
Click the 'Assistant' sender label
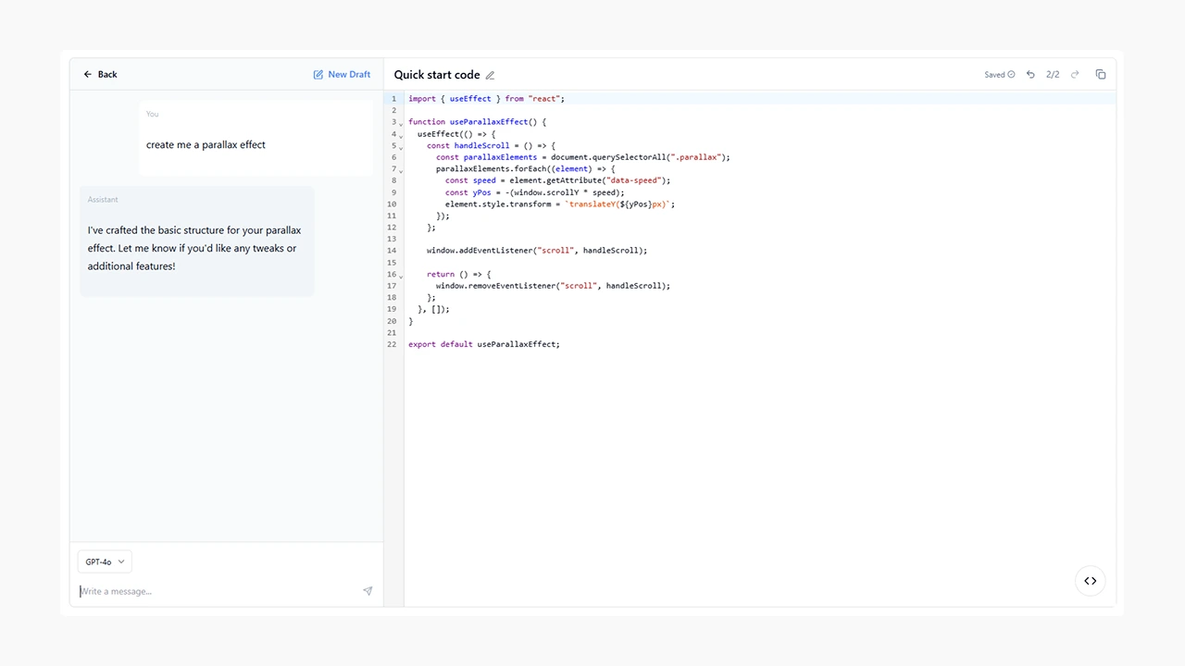[x=103, y=200]
